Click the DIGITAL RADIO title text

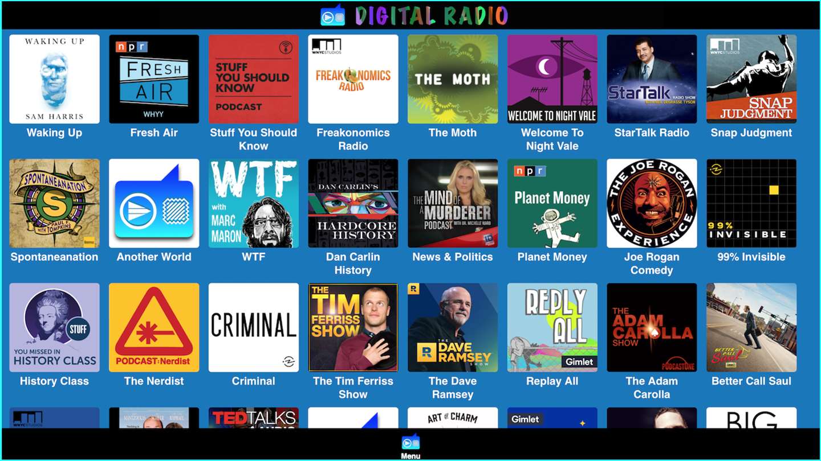[431, 15]
